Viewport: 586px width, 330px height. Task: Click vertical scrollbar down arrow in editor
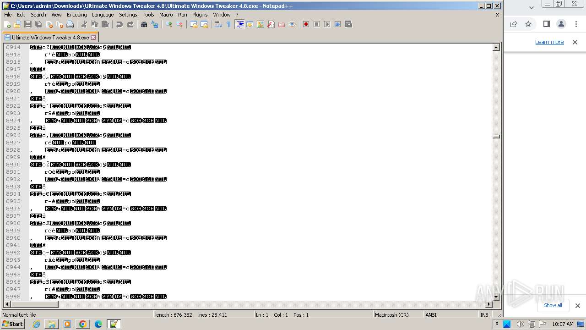point(496,297)
